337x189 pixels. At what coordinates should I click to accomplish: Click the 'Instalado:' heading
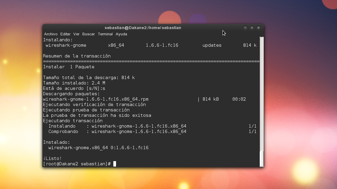57,142
